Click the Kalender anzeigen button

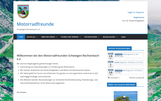(137, 78)
